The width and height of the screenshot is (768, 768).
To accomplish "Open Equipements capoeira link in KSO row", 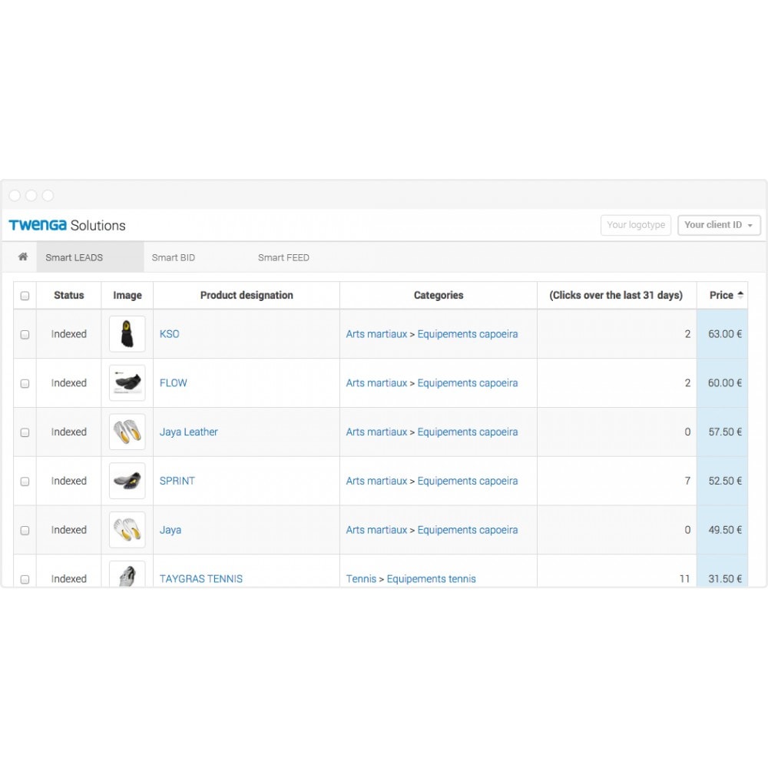I will pyautogui.click(x=468, y=334).
